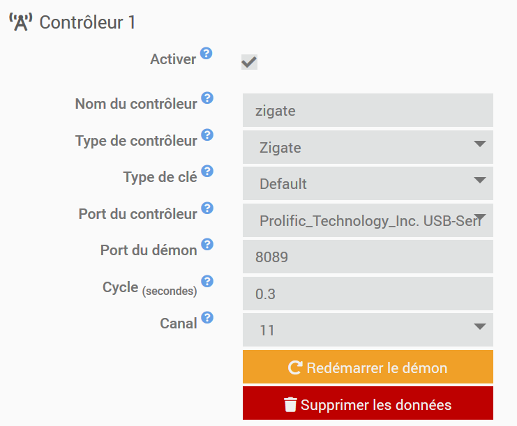The image size is (517, 426).
Task: Focus the Port du démon field
Action: (368, 257)
